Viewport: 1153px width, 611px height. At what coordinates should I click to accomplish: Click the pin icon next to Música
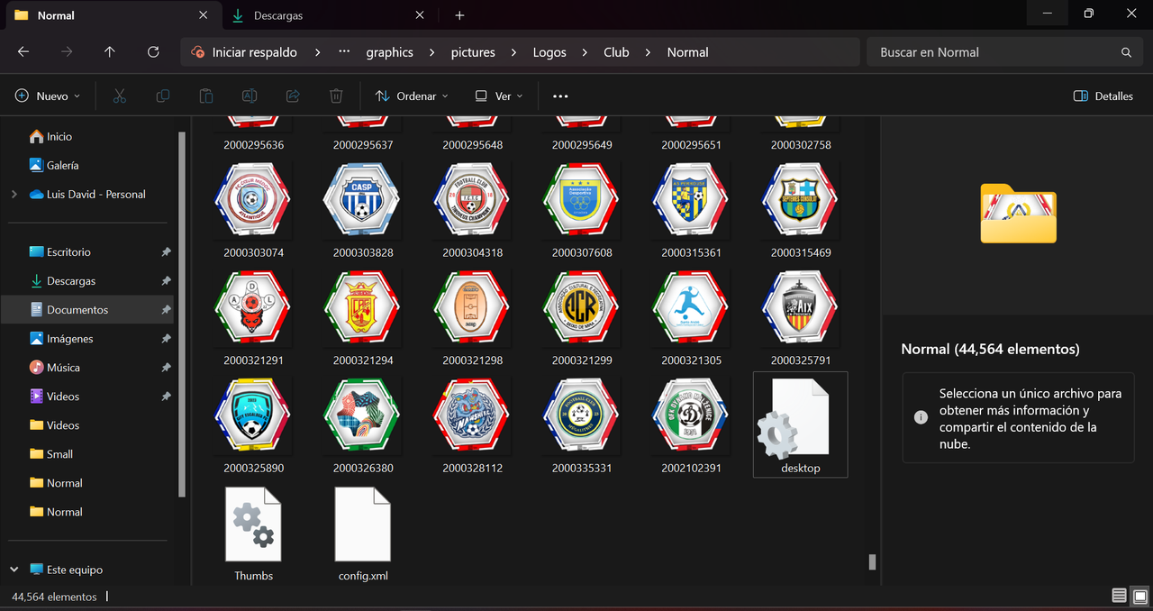click(x=166, y=368)
